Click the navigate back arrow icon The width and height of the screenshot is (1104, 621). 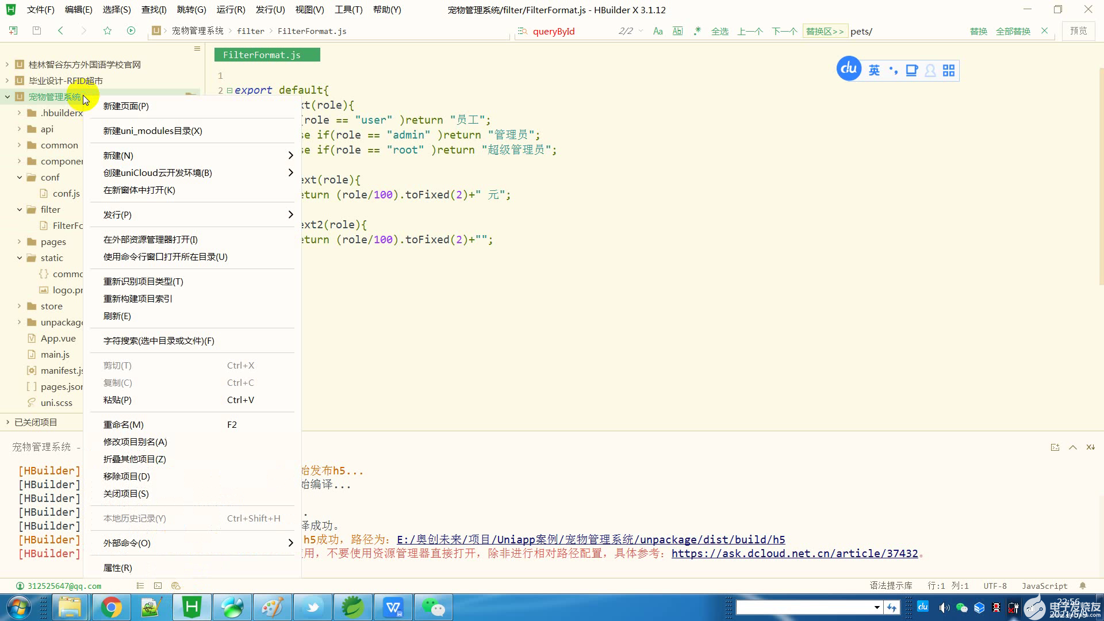point(60,30)
